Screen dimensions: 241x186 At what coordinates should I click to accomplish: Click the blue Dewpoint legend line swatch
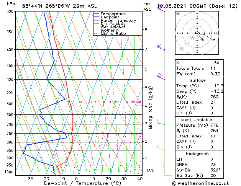pos(97,17)
